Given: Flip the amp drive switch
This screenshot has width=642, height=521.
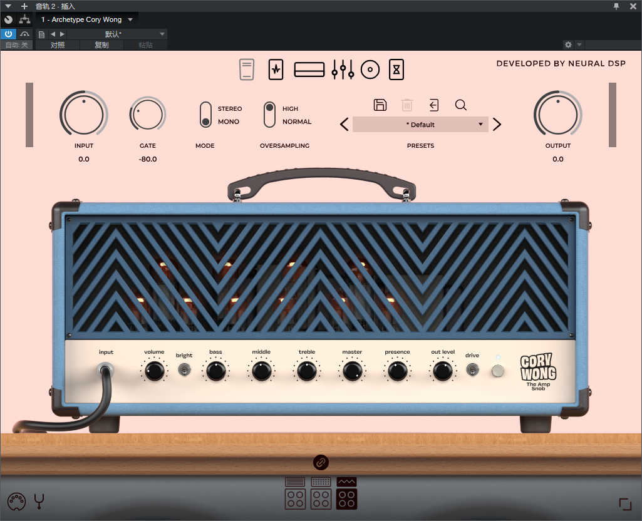Looking at the screenshot, I should click(472, 371).
